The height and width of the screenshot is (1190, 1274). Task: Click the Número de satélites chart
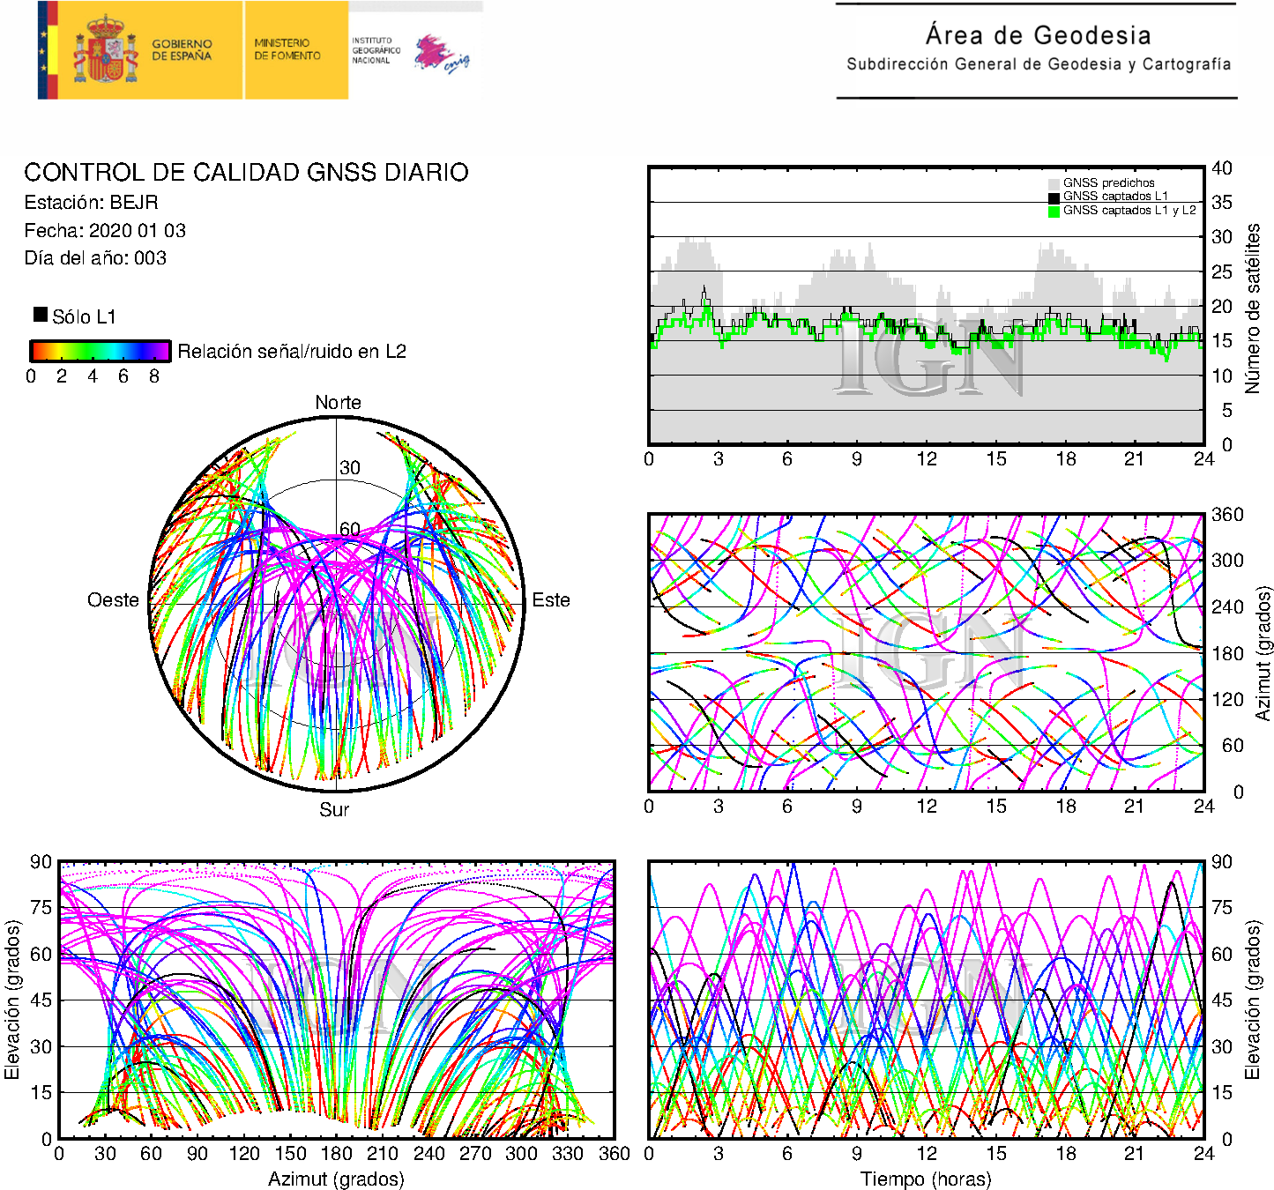926,306
